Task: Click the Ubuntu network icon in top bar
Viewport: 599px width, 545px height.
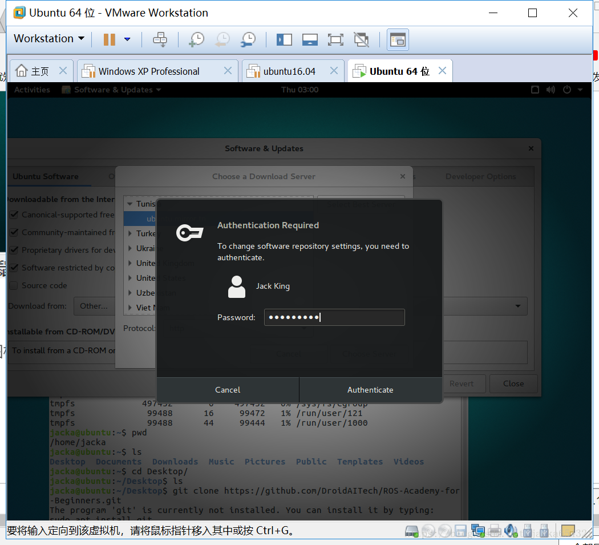Action: click(535, 90)
